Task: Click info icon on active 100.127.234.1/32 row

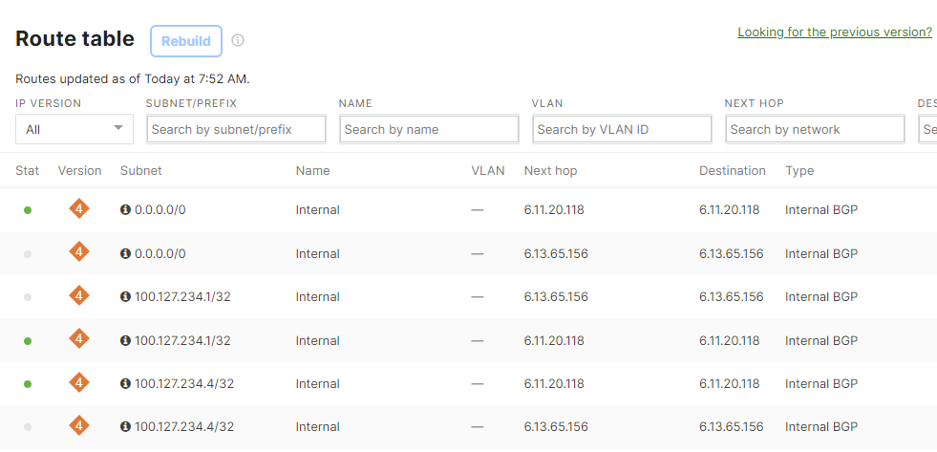Action: pos(125,341)
